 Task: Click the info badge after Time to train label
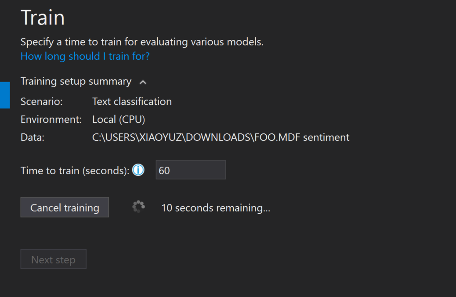138,170
